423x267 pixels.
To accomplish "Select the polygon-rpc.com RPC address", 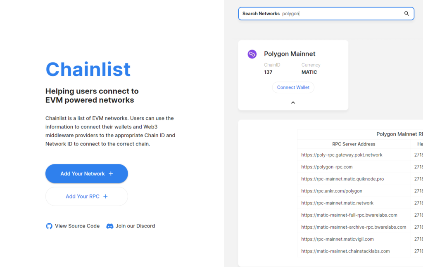I will point(327,167).
